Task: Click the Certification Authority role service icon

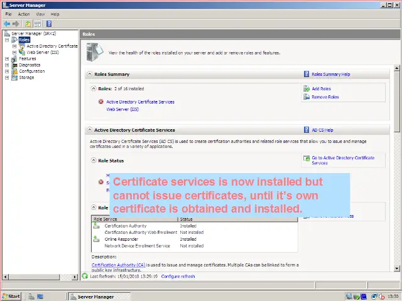Action: point(96,226)
